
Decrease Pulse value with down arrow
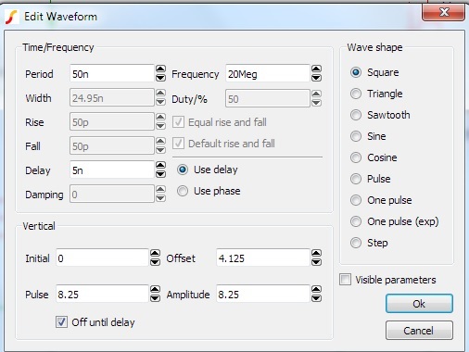[x=155, y=298]
